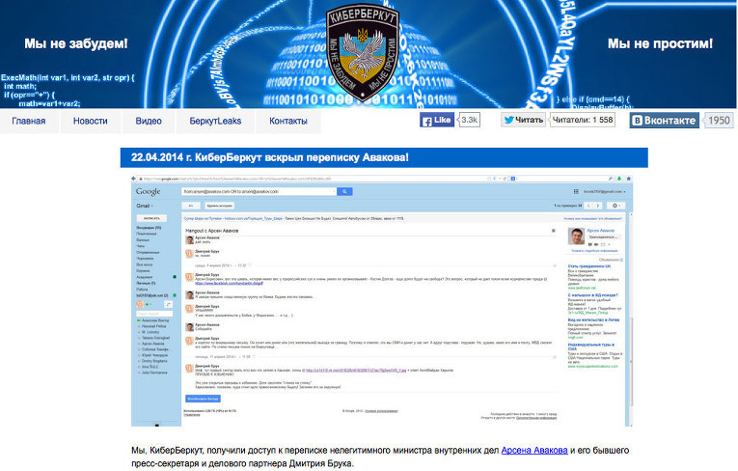
Task: Click the Читатели: 1 558 follower count
Action: point(583,121)
